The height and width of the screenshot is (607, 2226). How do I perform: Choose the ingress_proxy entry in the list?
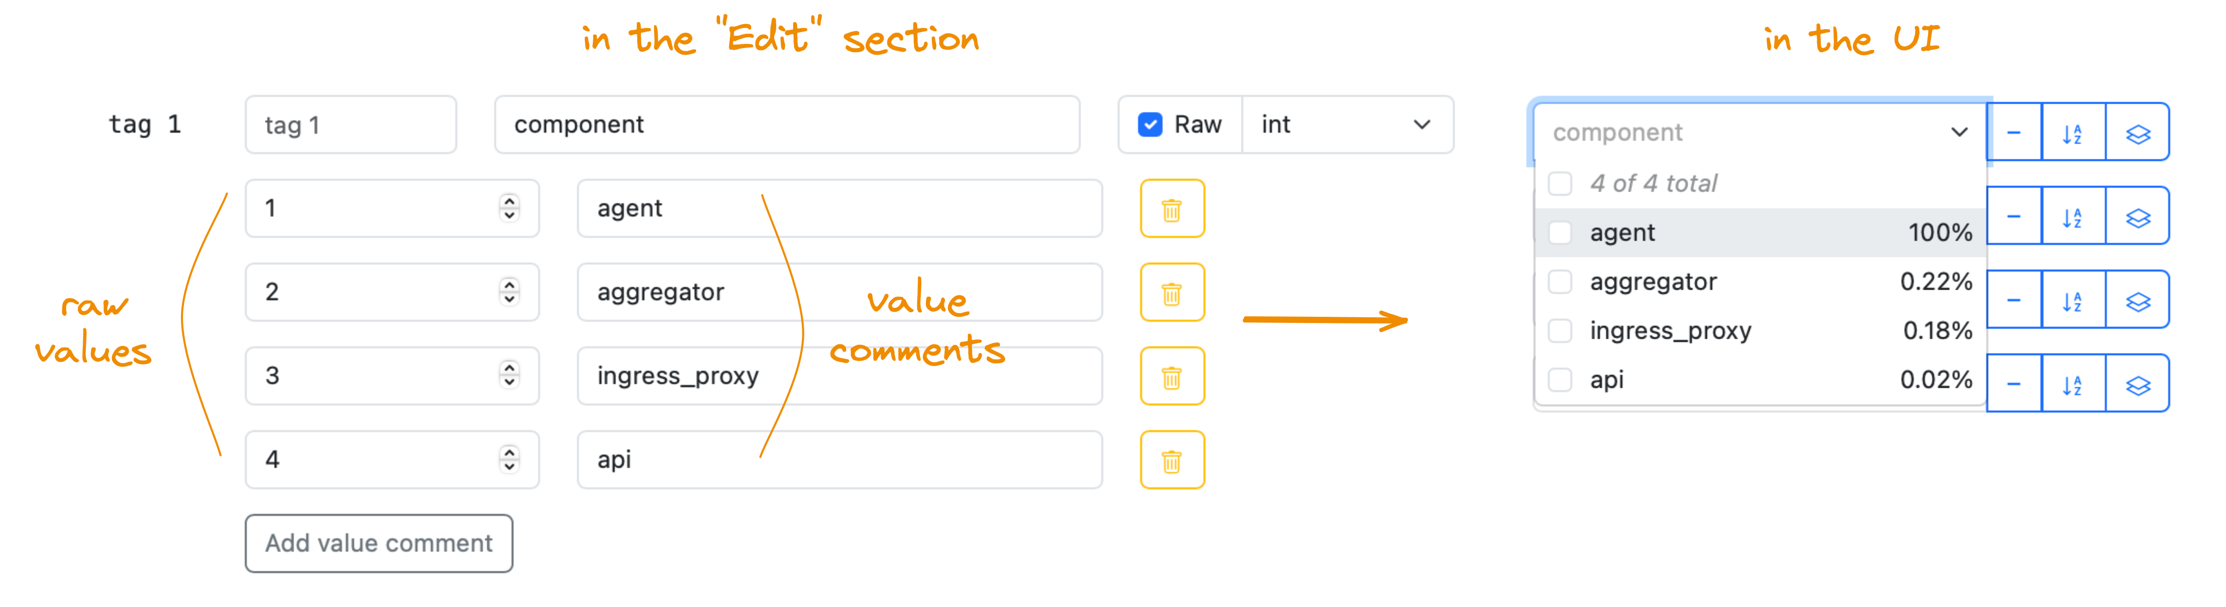tap(1759, 332)
